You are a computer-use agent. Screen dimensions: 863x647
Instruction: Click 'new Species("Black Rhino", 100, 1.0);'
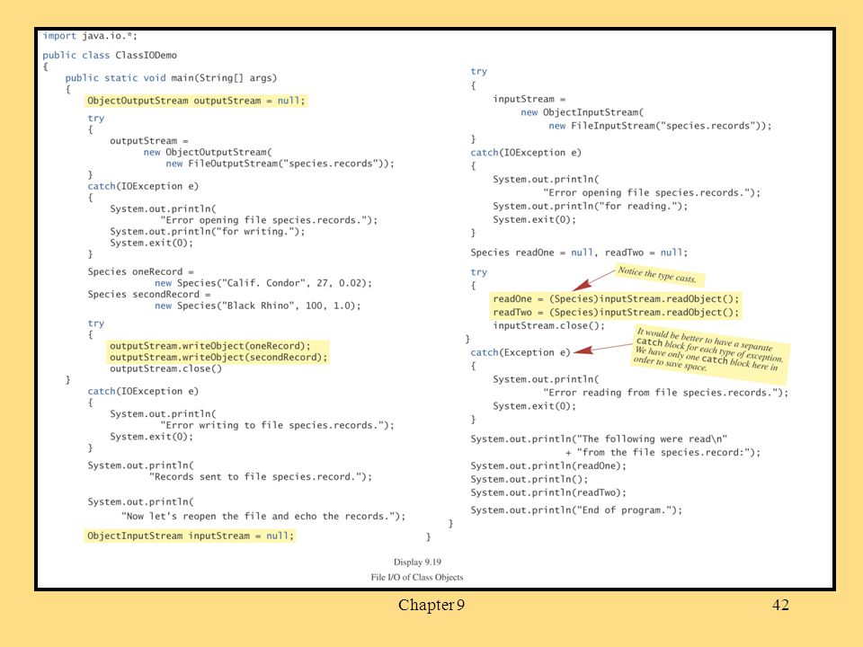tap(258, 306)
